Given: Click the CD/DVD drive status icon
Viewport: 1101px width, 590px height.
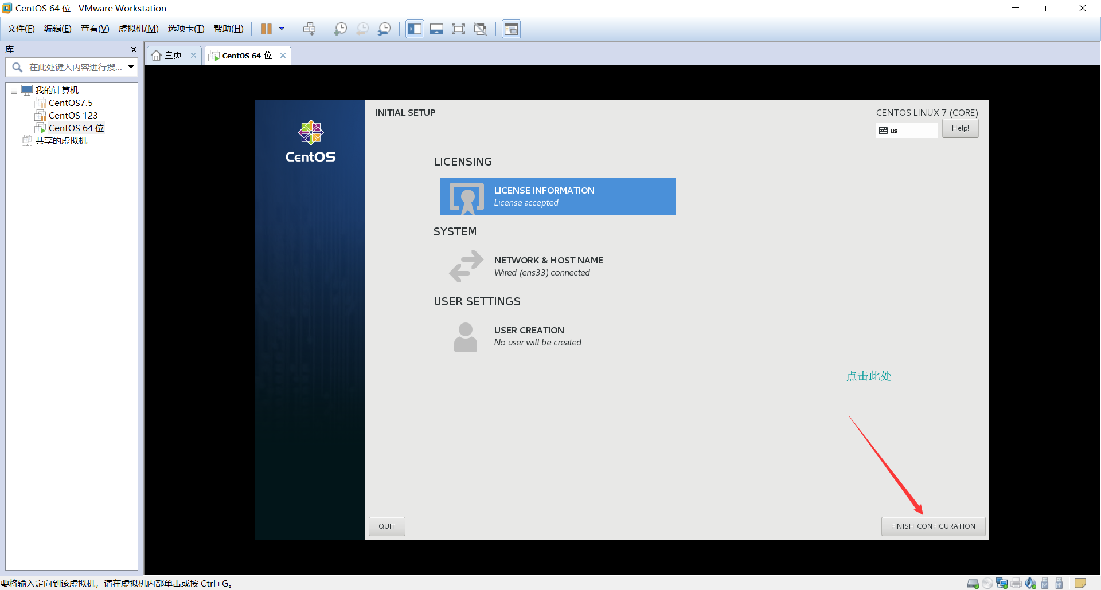Looking at the screenshot, I should click(987, 583).
